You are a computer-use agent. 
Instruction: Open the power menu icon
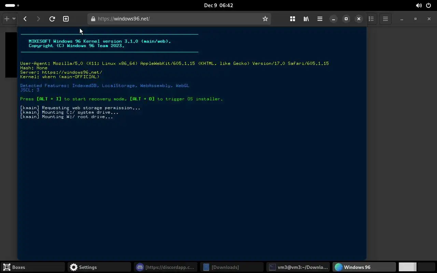(428, 5)
